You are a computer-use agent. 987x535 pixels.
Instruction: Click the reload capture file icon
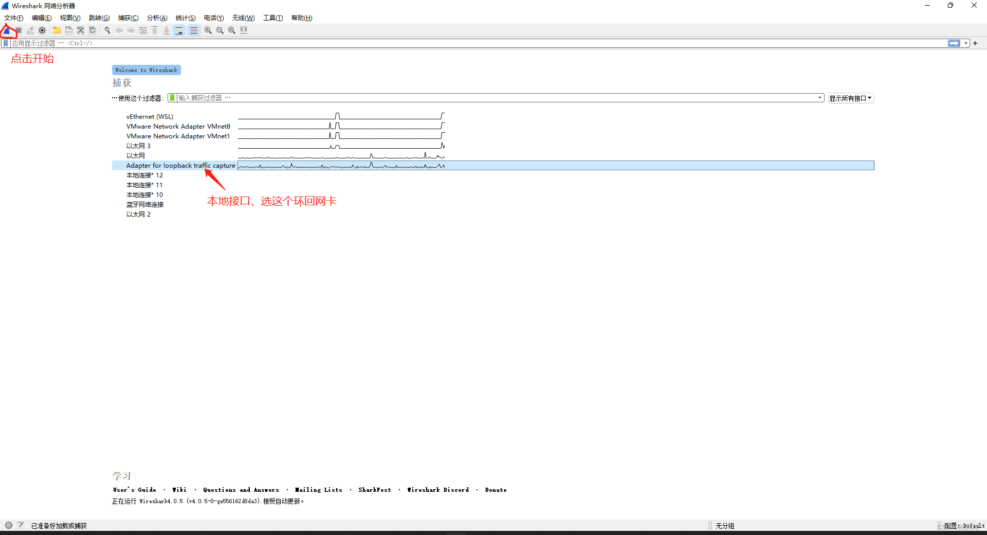pyautogui.click(x=93, y=30)
